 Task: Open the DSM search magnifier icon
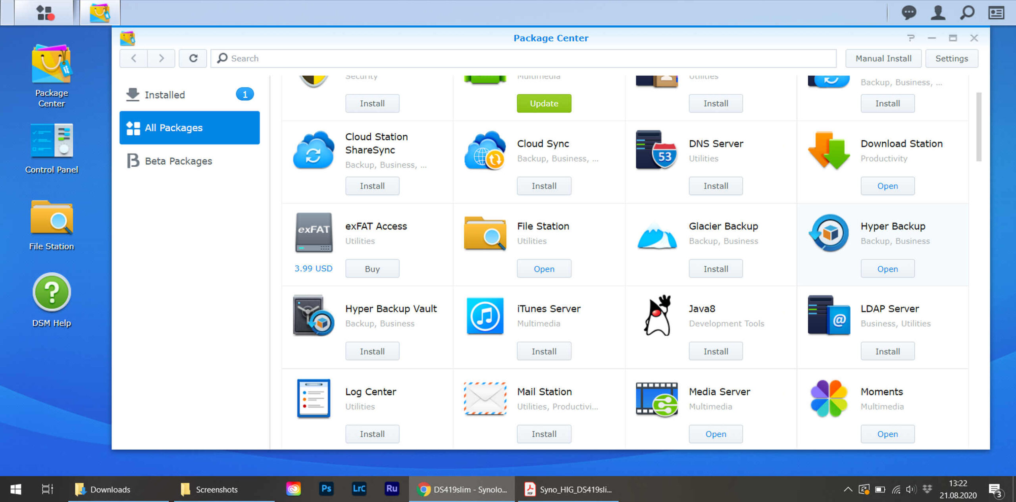(x=967, y=13)
